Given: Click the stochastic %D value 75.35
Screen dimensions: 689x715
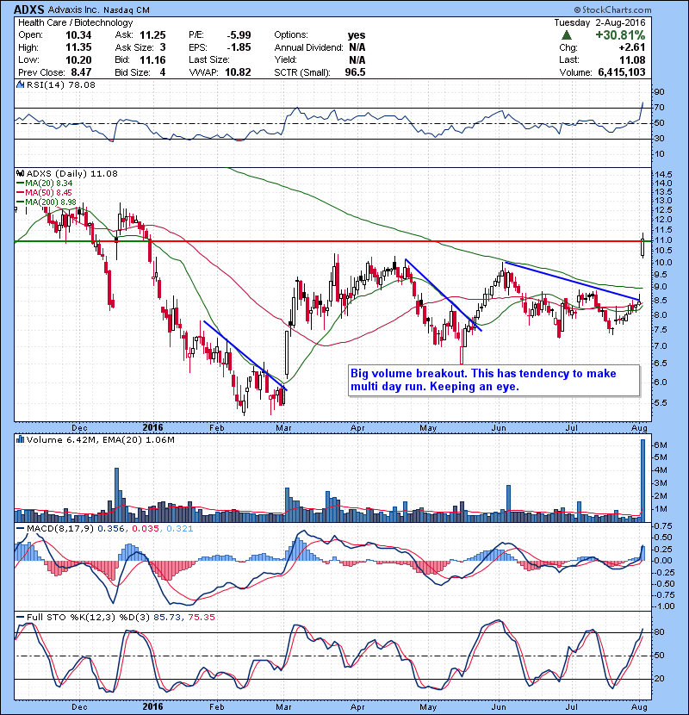Looking at the screenshot, I should pos(202,617).
